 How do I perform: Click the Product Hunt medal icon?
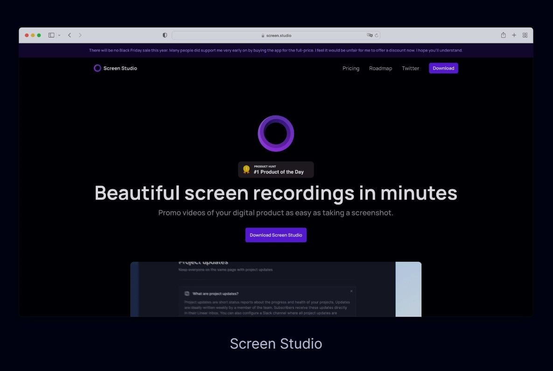coord(246,170)
